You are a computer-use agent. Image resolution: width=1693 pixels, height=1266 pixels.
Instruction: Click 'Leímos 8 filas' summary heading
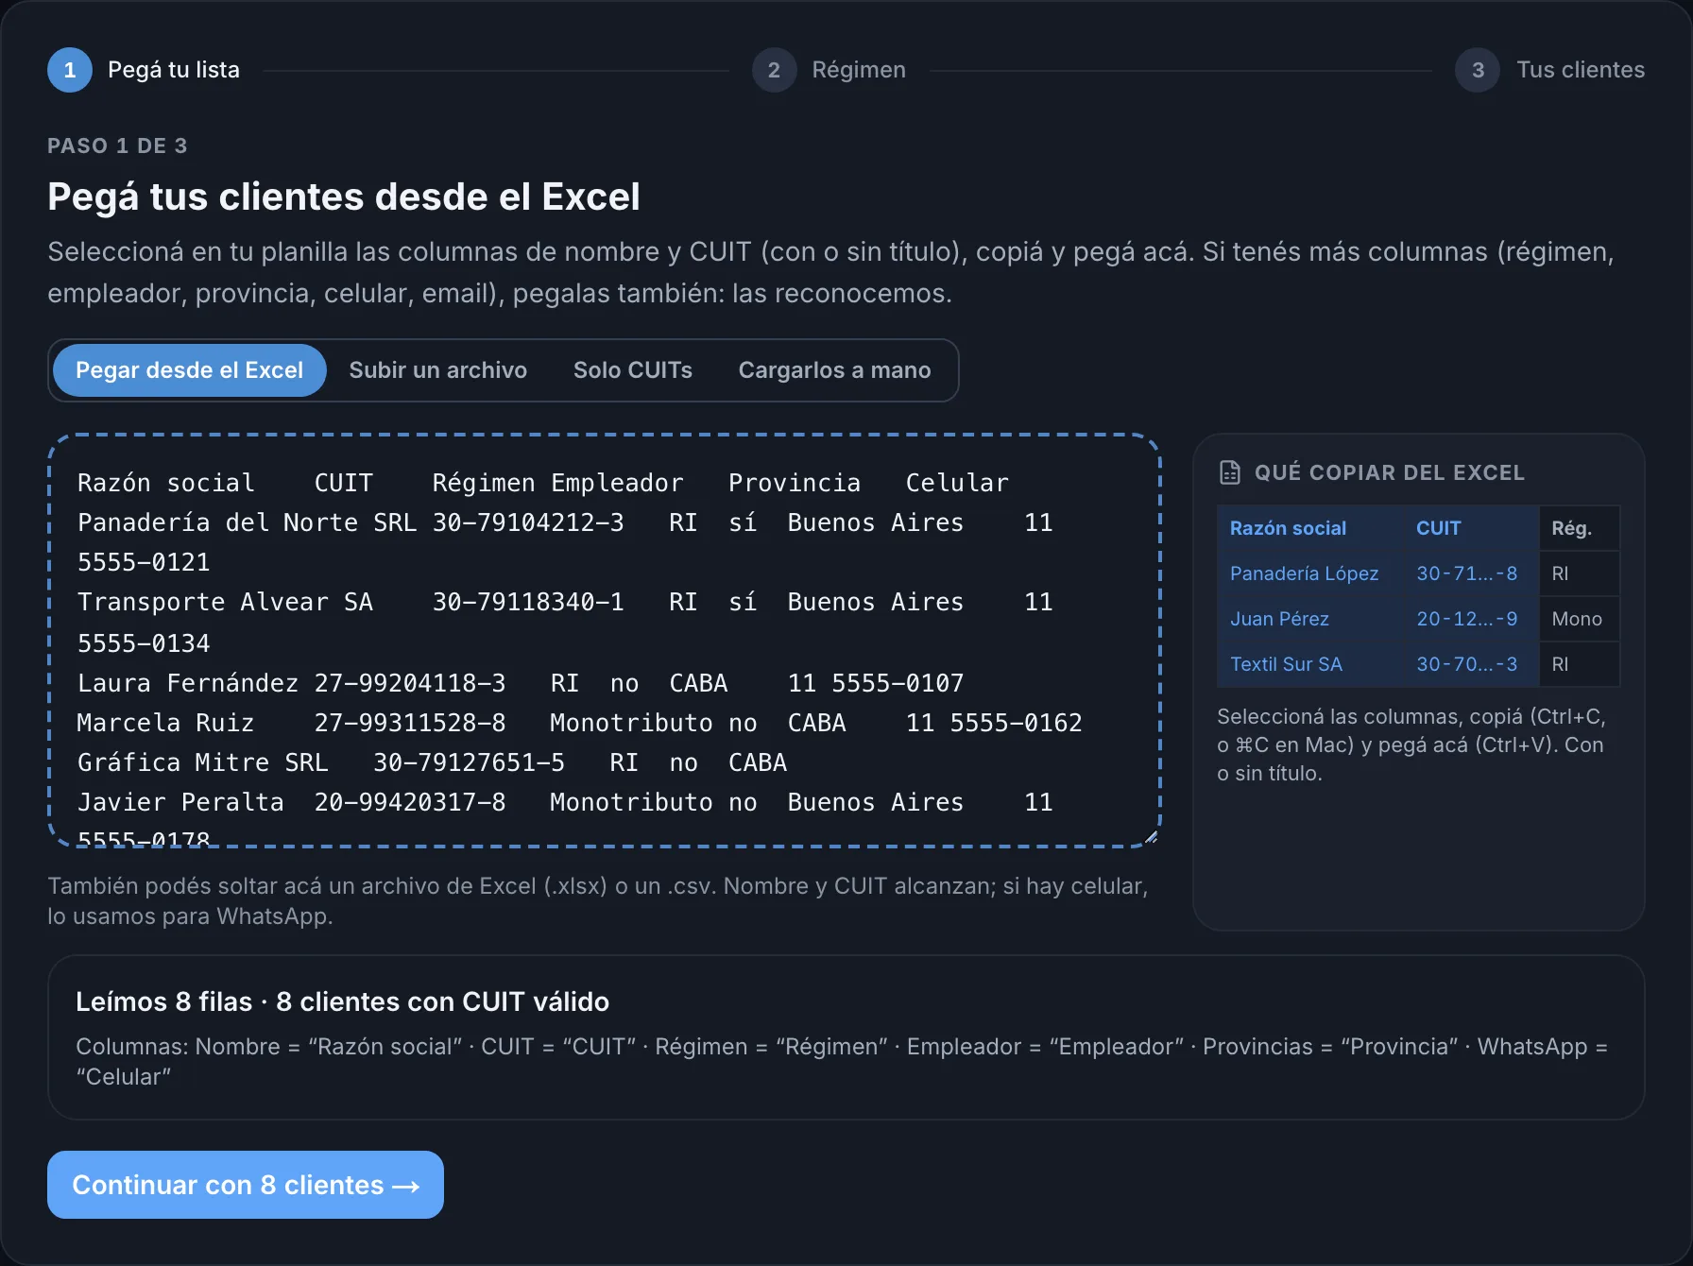pos(343,1001)
